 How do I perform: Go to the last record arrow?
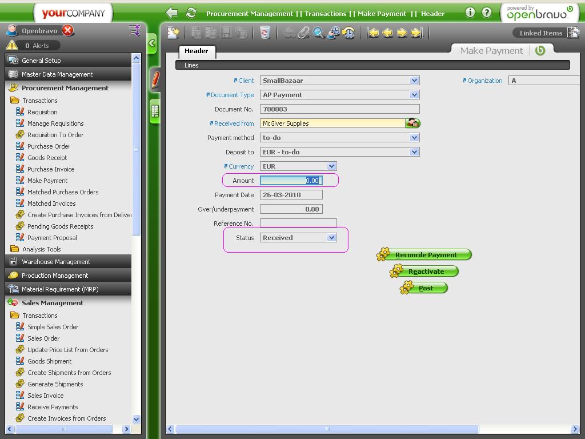point(417,33)
